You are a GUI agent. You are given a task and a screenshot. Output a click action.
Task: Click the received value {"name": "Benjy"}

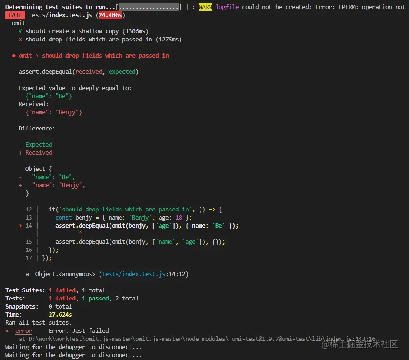54,112
